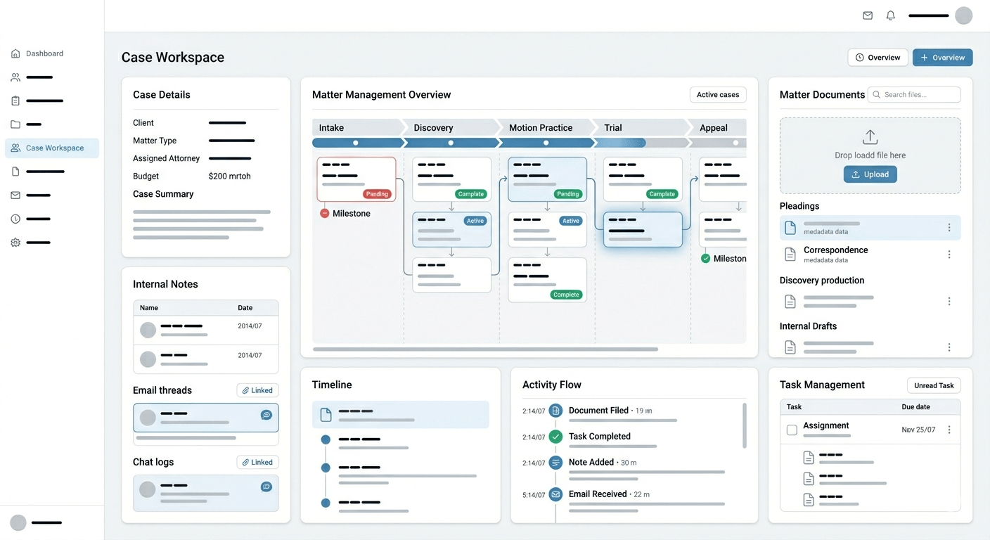Screen dimensions: 990x540
Task: Click the upload arrow in drop zone
Action: coord(870,136)
